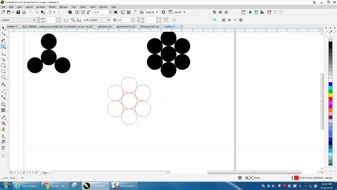
Task: Select the Zoom tool in the toolbox
Action: pos(3,46)
